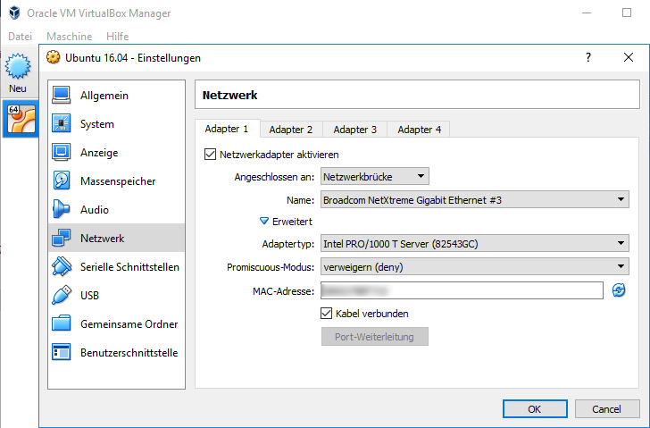This screenshot has width=650, height=428.
Task: Toggle Netzwerkadapter aktivieren checkbox
Action: [210, 155]
